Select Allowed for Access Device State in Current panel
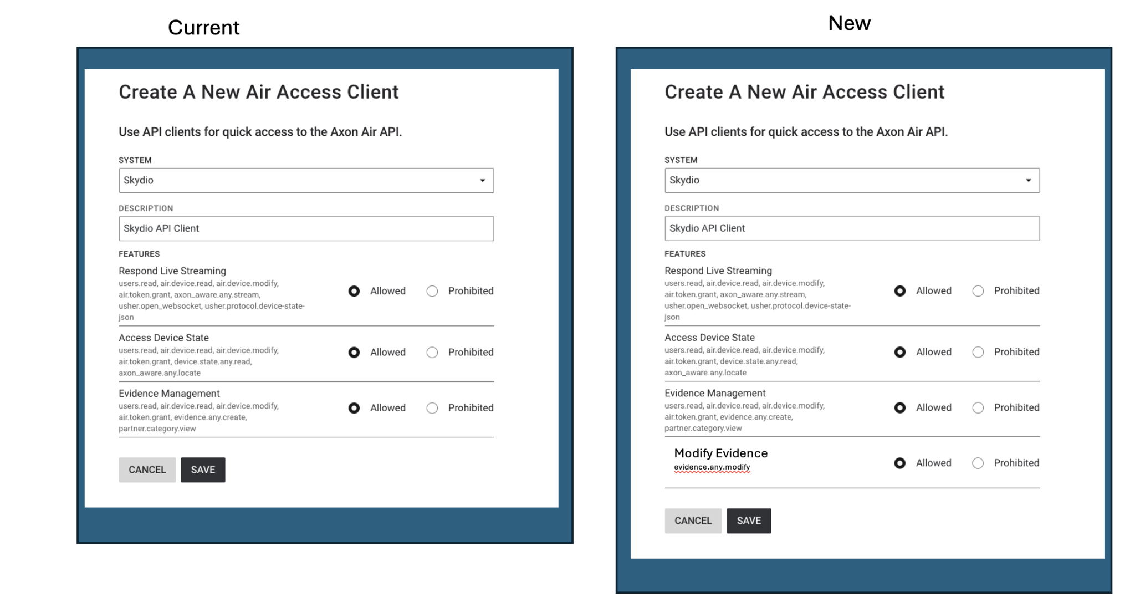 (x=354, y=352)
